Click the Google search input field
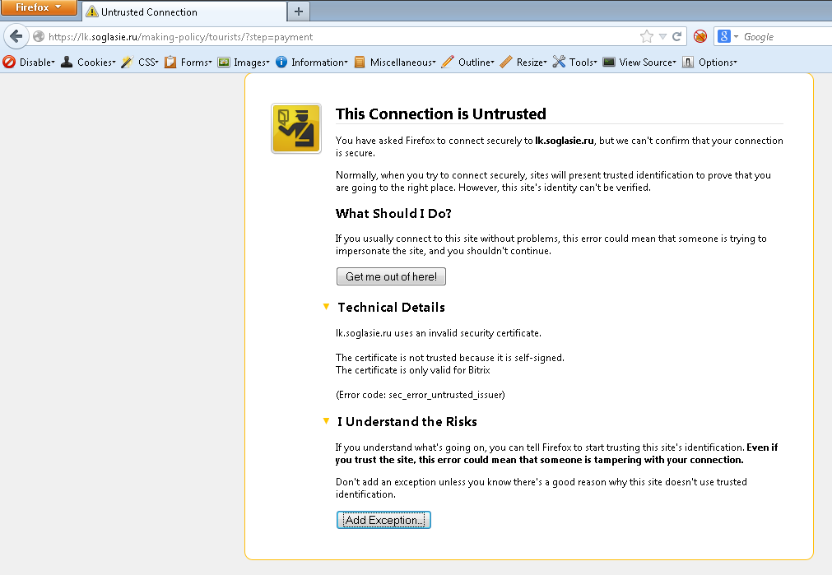Screen dimensions: 832x575 pos(787,36)
